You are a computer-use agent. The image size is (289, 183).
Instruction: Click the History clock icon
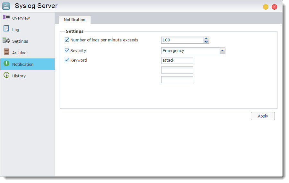[x=6, y=75]
